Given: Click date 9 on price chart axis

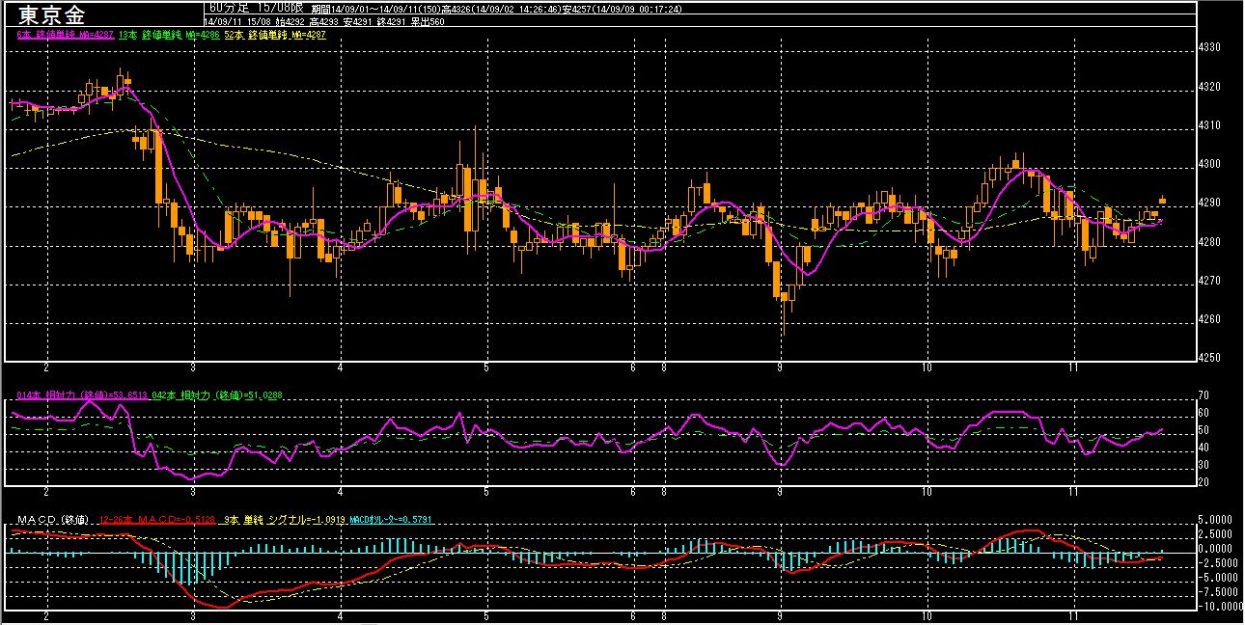Looking at the screenshot, I should click(x=780, y=368).
